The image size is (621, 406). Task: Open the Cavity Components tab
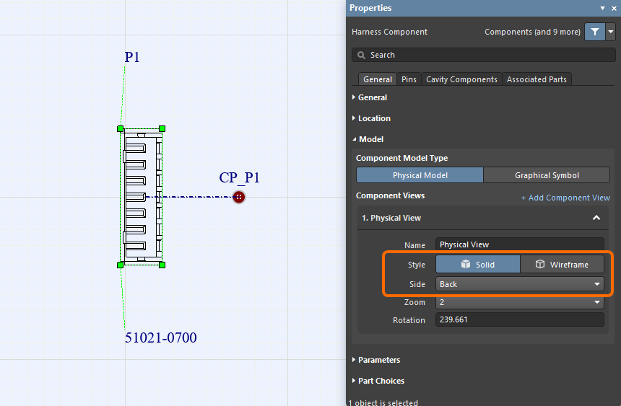[461, 79]
